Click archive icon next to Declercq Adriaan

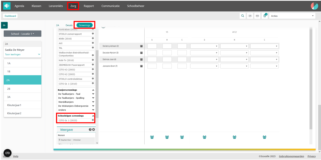point(141,46)
